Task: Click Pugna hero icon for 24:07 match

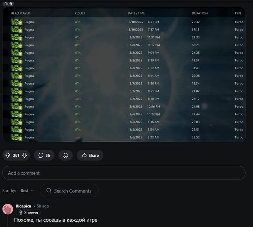Action: (17, 91)
